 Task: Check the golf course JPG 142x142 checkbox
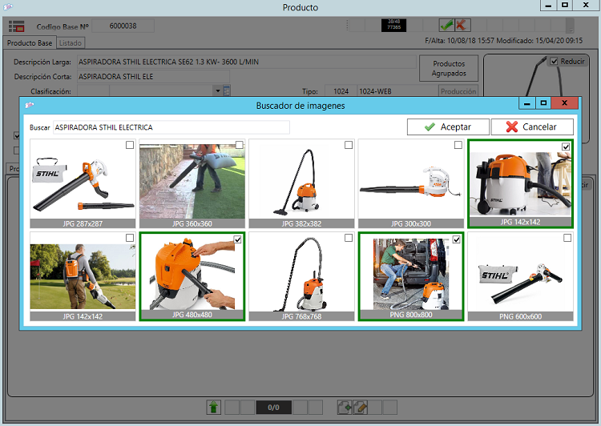click(x=130, y=238)
